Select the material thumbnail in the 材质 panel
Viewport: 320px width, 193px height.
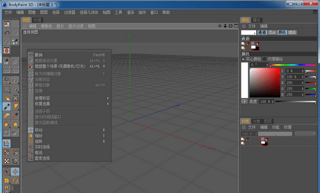[264, 141]
